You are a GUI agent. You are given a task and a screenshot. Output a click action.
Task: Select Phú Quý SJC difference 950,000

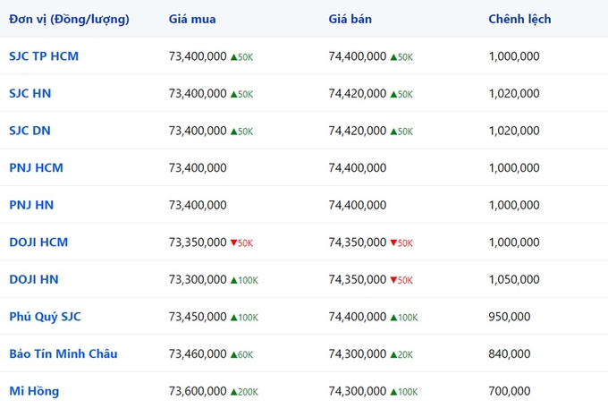click(x=510, y=317)
